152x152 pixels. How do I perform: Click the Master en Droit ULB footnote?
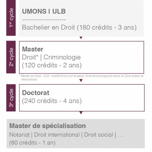point(81,78)
